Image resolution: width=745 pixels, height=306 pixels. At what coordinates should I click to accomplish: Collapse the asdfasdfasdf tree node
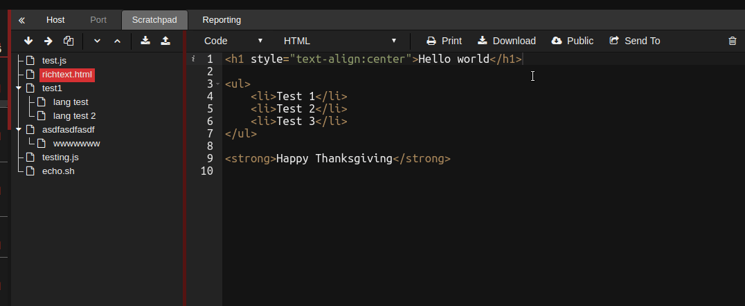(x=19, y=129)
